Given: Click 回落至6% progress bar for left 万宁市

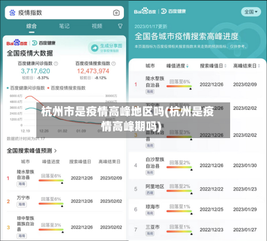Looking at the screenshot, I should click(51, 204).
